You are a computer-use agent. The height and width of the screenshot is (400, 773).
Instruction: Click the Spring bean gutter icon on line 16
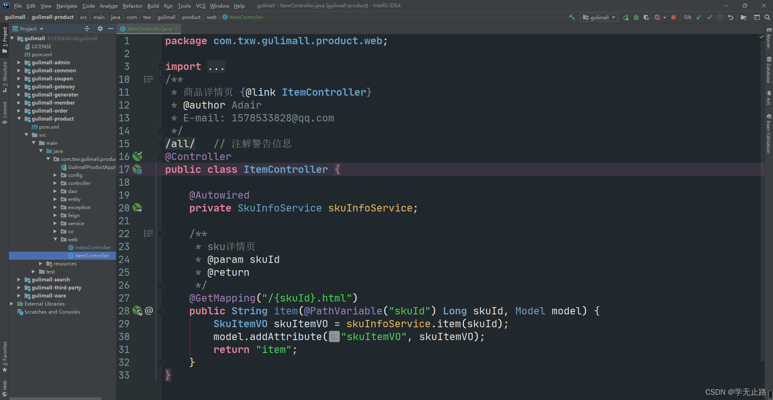click(137, 156)
